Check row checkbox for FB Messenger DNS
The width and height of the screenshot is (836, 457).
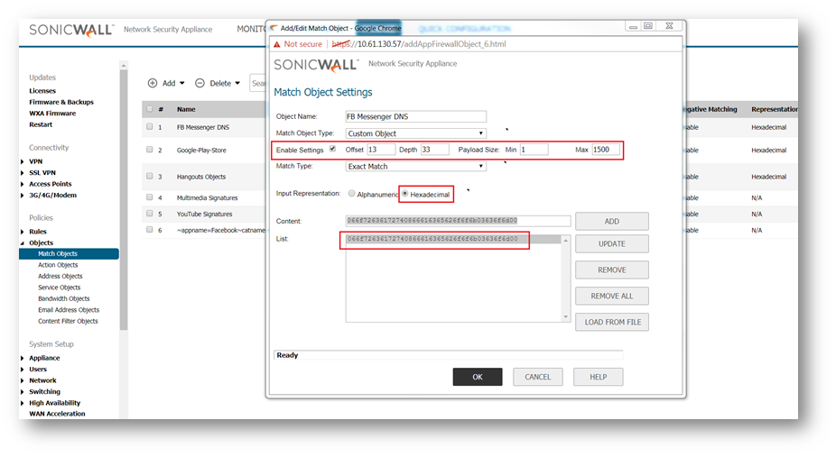(150, 126)
